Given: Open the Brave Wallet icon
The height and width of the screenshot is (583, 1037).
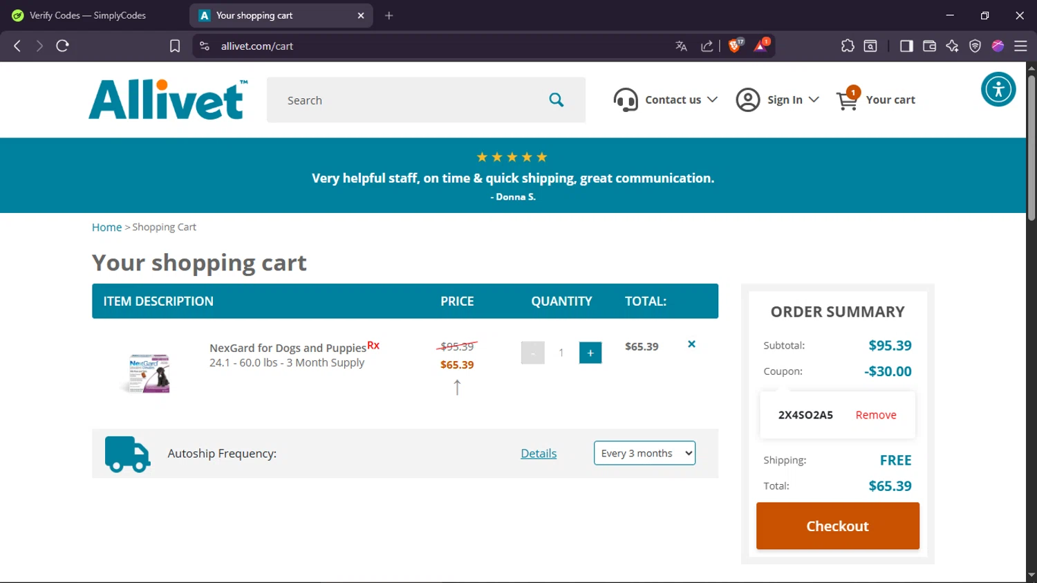Looking at the screenshot, I should 929,46.
